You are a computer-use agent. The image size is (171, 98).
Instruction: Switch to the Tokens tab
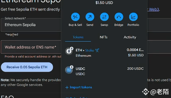click(78, 37)
